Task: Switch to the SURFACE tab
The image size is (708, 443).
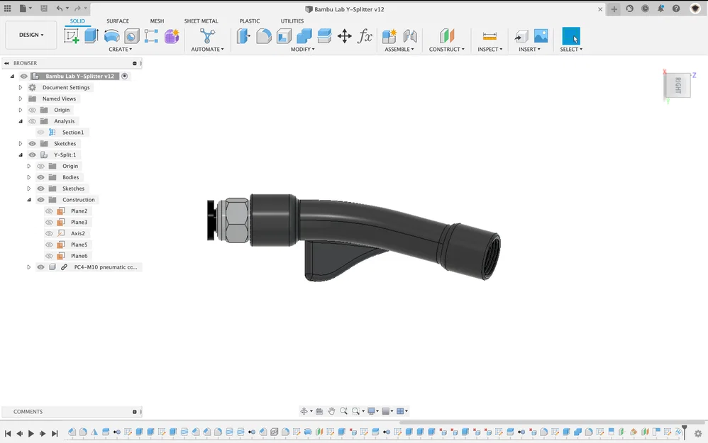Action: coord(118,21)
